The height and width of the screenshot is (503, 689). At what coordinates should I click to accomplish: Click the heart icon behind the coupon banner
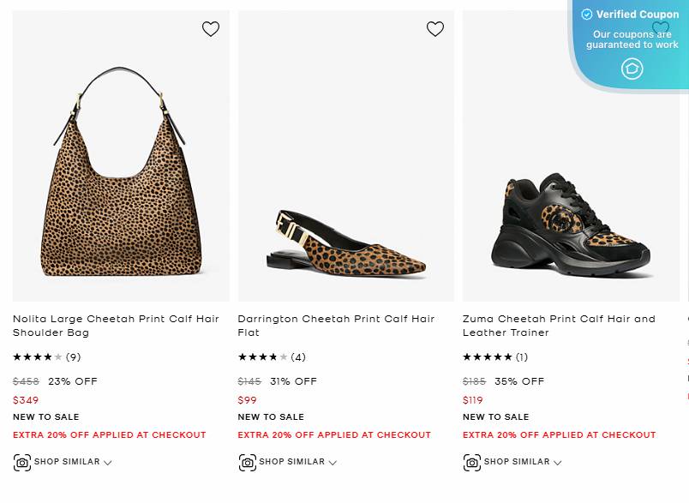coord(661,28)
